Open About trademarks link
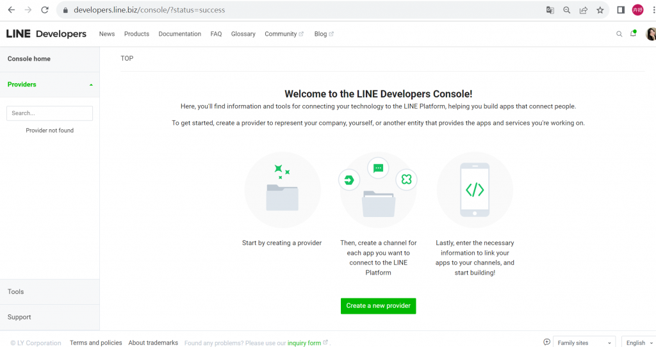 tap(153, 343)
